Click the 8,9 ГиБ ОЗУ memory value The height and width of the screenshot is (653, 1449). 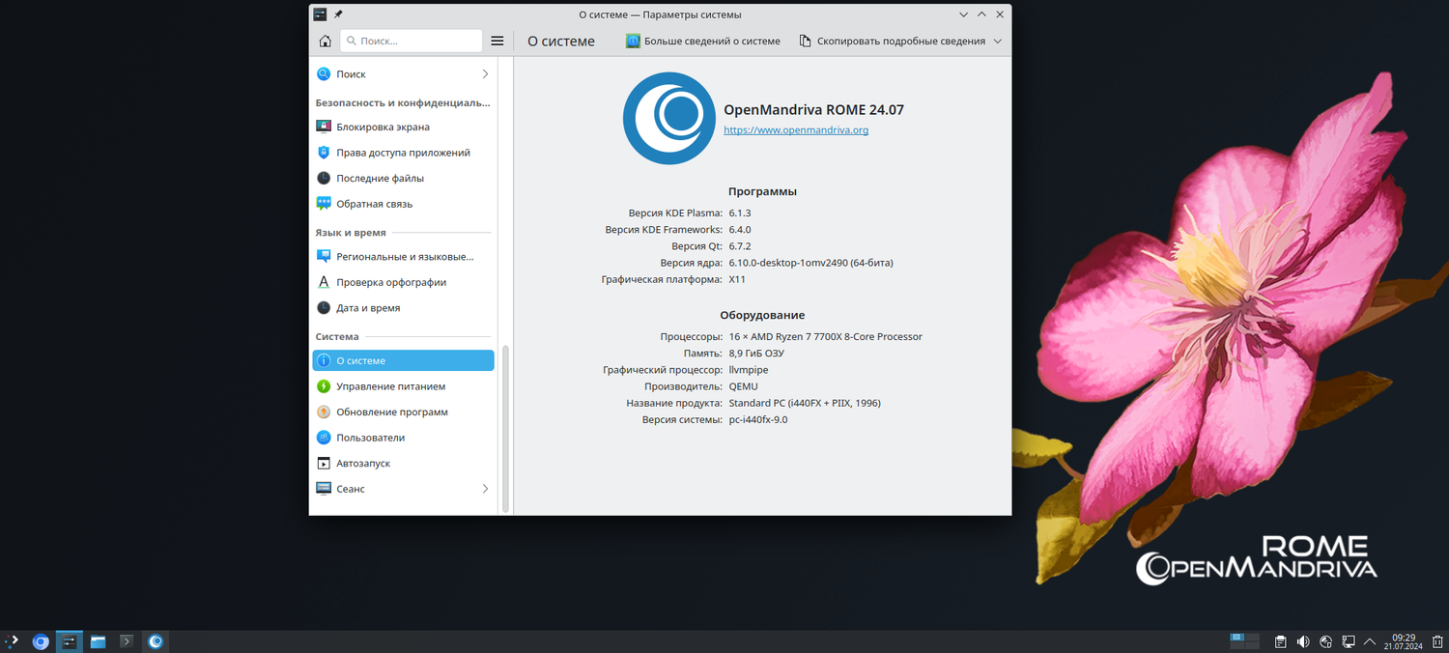tap(756, 354)
